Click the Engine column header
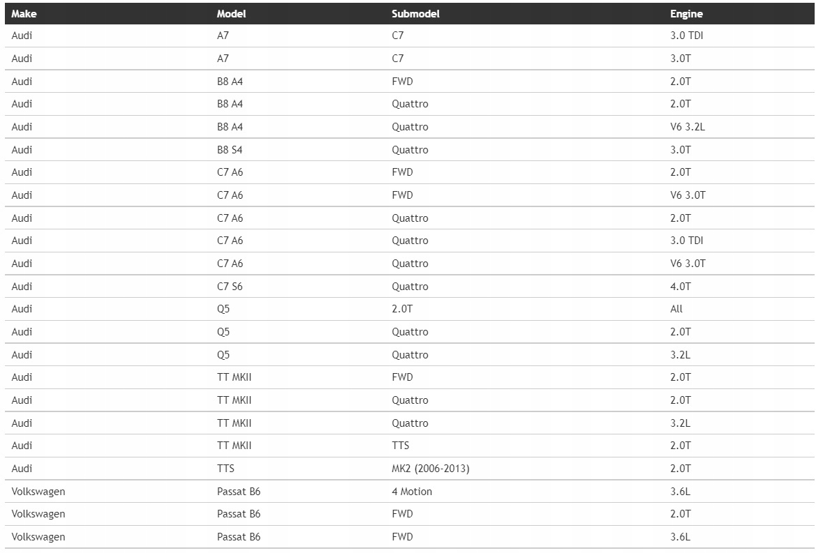Screen dimensions: 830x553 pos(686,14)
